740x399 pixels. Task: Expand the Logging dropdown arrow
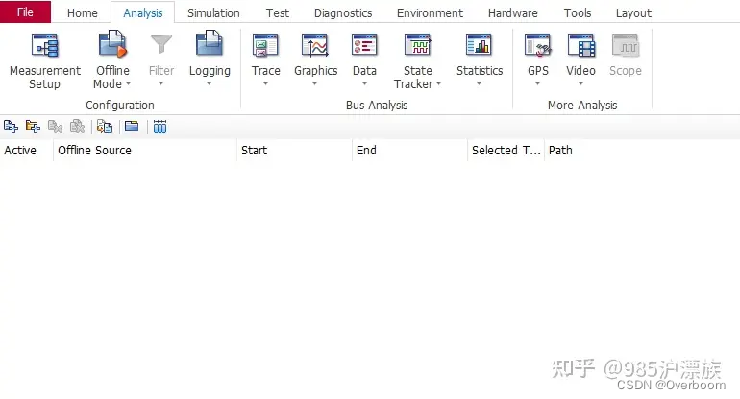[210, 83]
